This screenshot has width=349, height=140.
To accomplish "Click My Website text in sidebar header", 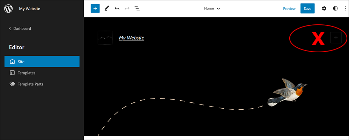I will coord(30,9).
